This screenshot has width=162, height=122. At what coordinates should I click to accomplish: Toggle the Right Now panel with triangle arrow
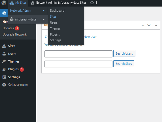point(156,25)
